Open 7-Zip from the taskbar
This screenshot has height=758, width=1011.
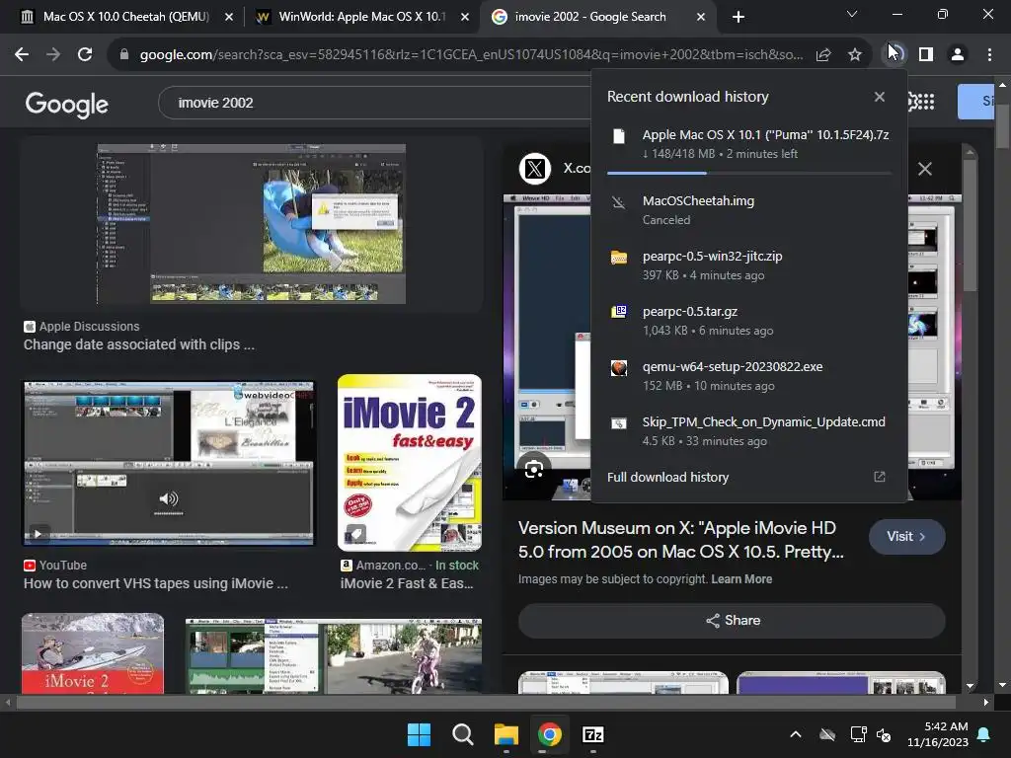tap(592, 734)
